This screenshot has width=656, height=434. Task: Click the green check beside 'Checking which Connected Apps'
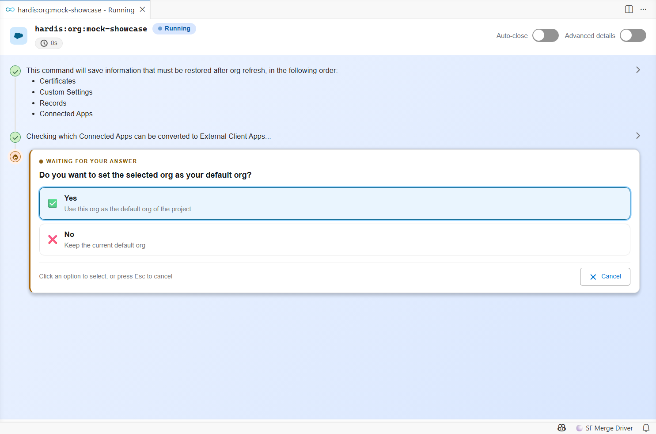pos(15,137)
